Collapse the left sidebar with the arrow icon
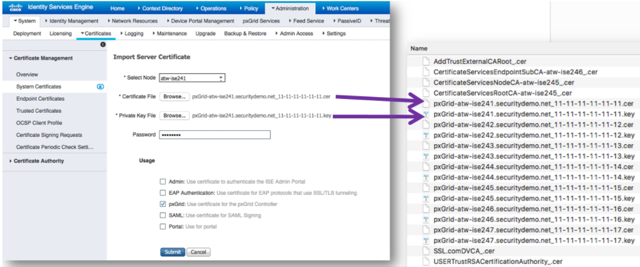The height and width of the screenshot is (267, 640). pos(103,44)
